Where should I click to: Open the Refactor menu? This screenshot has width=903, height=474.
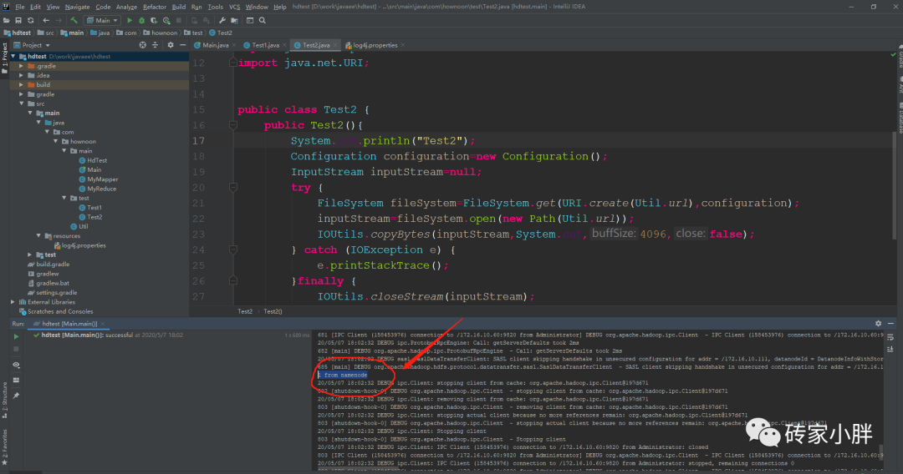click(x=154, y=7)
